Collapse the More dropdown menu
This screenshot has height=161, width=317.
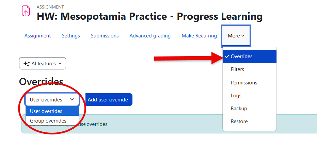236,36
